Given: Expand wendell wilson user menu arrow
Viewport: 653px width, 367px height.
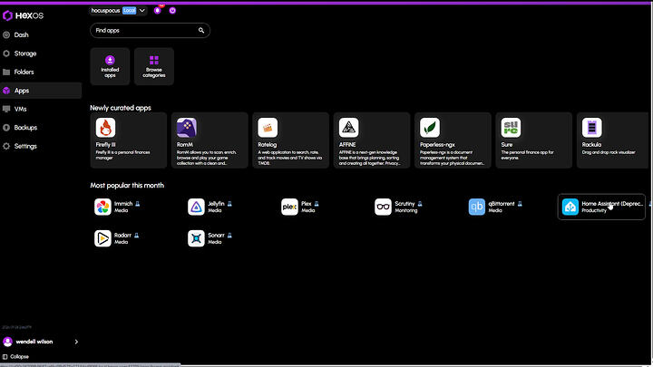Looking at the screenshot, I should click(76, 342).
